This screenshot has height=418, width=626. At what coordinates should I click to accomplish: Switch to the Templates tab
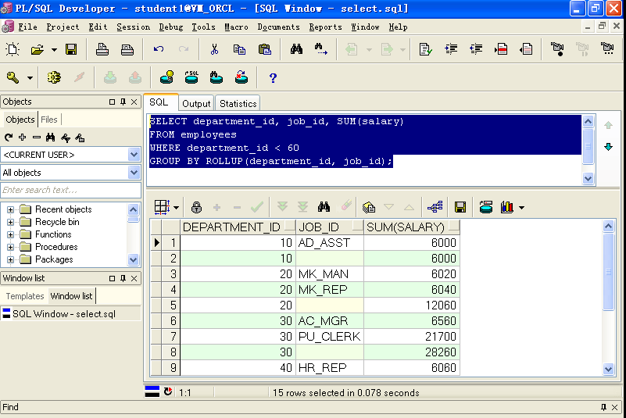coord(25,296)
